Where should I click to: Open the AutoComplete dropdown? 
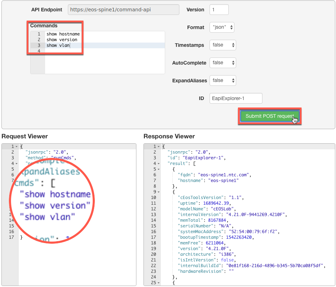[223, 63]
